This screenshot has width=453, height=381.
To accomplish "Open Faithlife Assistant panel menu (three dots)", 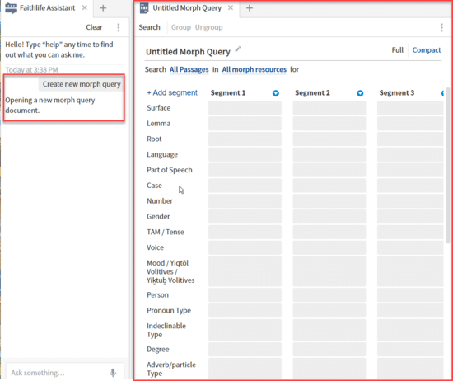I will pyautogui.click(x=118, y=27).
